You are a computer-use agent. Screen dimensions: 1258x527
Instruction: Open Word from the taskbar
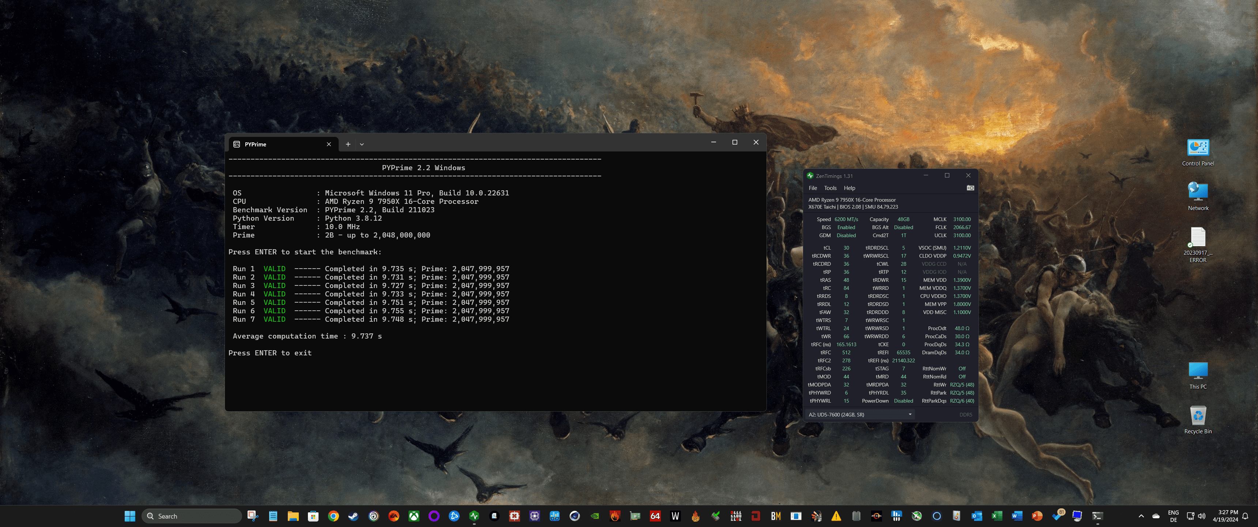1017,516
